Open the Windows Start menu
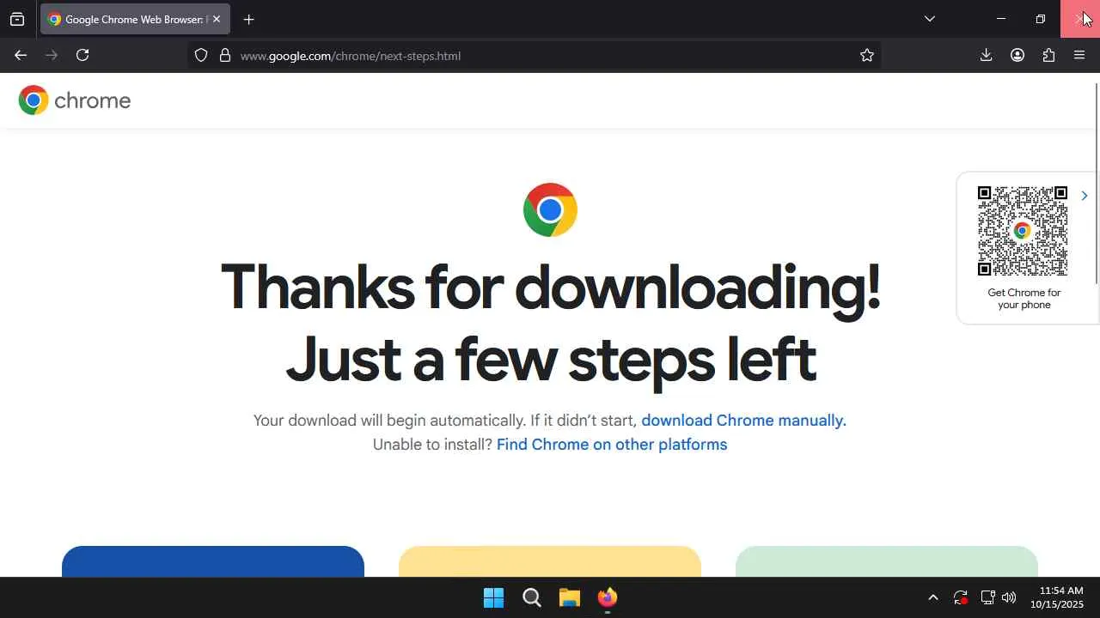This screenshot has height=618, width=1100. coord(494,597)
